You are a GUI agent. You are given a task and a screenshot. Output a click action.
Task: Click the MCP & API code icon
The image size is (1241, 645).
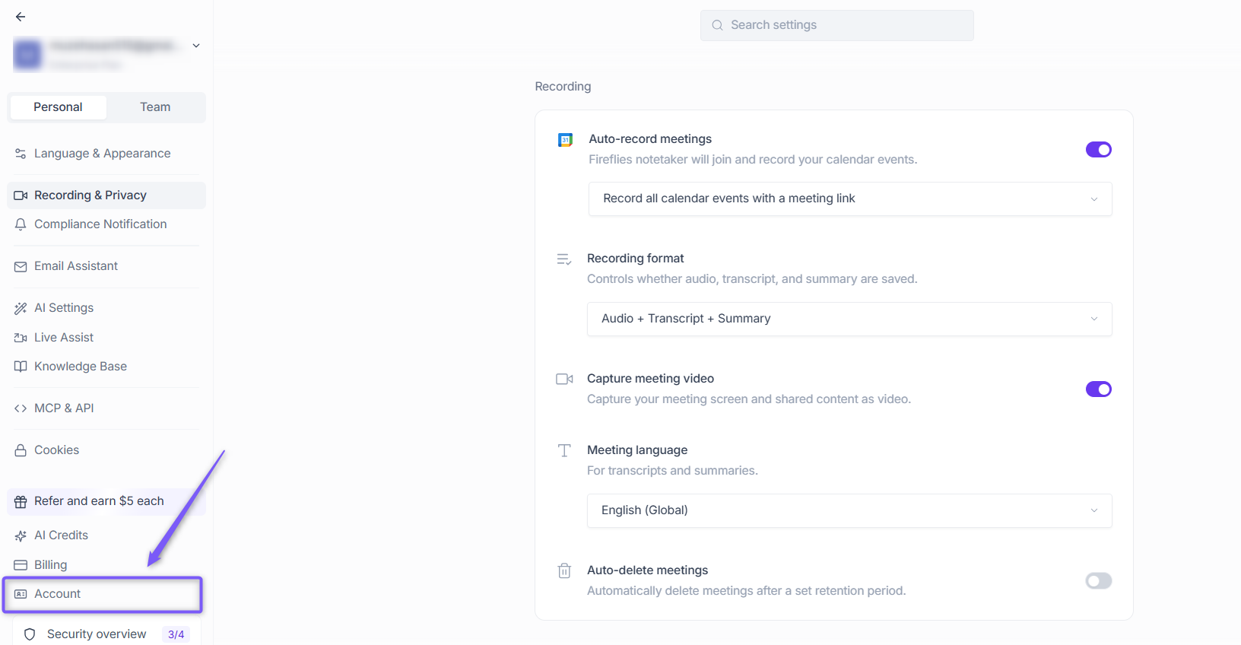coord(21,408)
